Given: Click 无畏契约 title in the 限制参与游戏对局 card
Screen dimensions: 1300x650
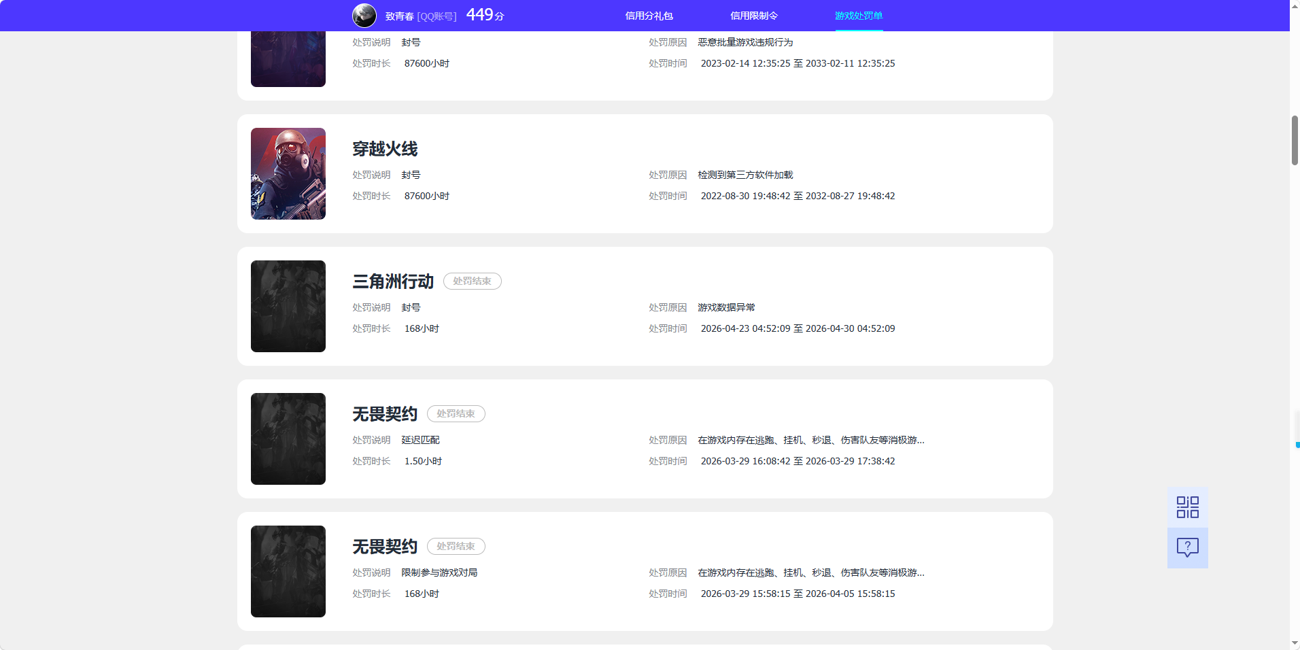Looking at the screenshot, I should click(x=385, y=547).
